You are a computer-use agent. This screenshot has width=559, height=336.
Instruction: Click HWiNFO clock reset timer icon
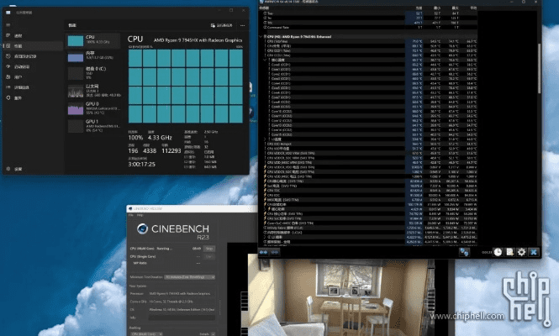pyautogui.click(x=498, y=251)
